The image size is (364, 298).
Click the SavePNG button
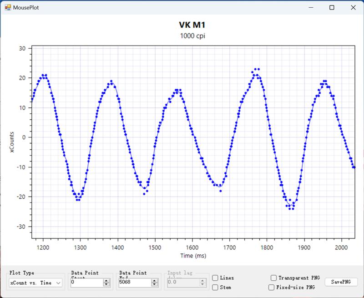pos(341,282)
